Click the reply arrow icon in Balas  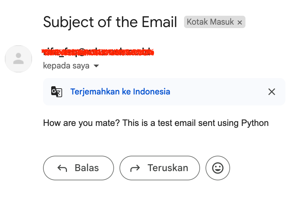coord(62,168)
